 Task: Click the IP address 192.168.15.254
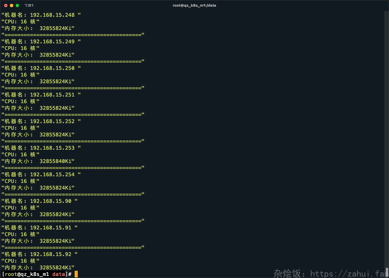52,175
